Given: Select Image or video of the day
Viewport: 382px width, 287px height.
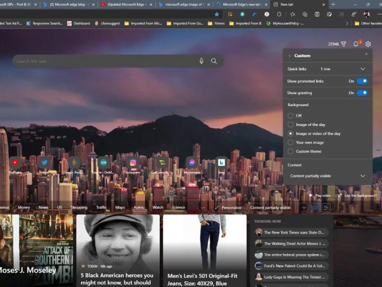Looking at the screenshot, I should [x=290, y=134].
